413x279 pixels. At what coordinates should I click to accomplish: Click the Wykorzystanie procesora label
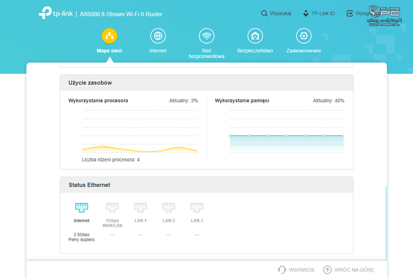point(98,101)
